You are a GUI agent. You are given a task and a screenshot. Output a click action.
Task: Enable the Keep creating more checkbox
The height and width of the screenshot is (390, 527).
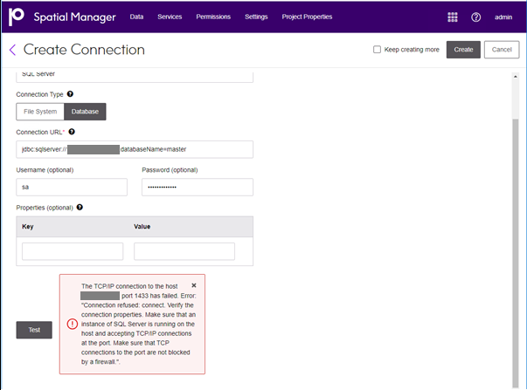click(378, 50)
